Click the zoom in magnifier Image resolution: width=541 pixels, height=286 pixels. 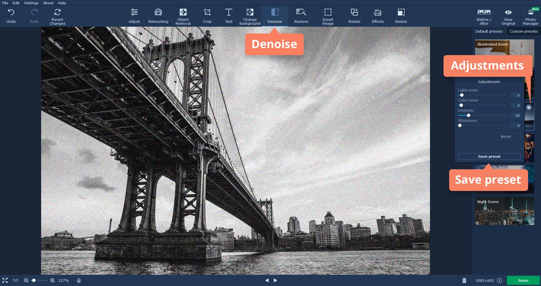[x=52, y=280]
